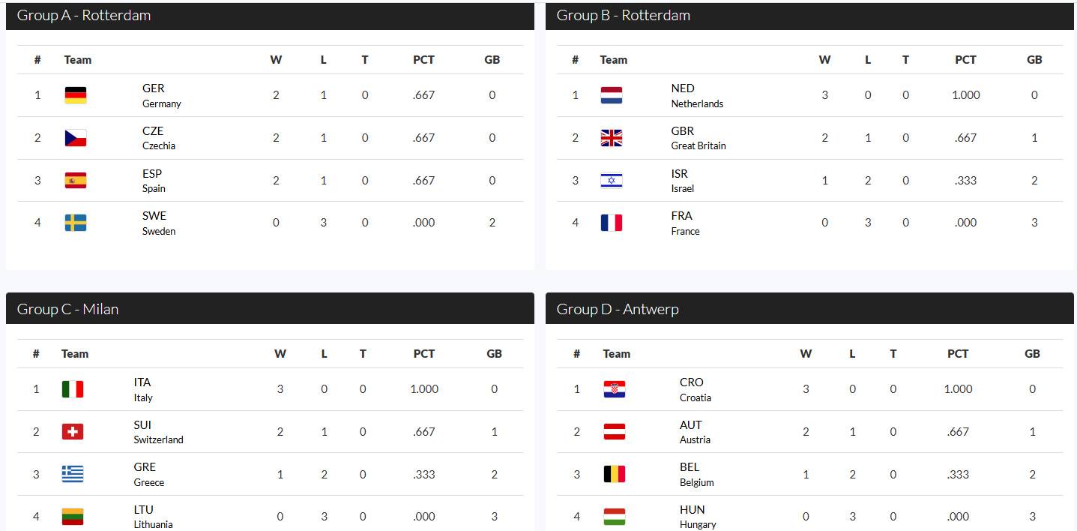Viewport: 1077px width, 531px height.
Task: Click the Greece flag icon
Action: (73, 474)
